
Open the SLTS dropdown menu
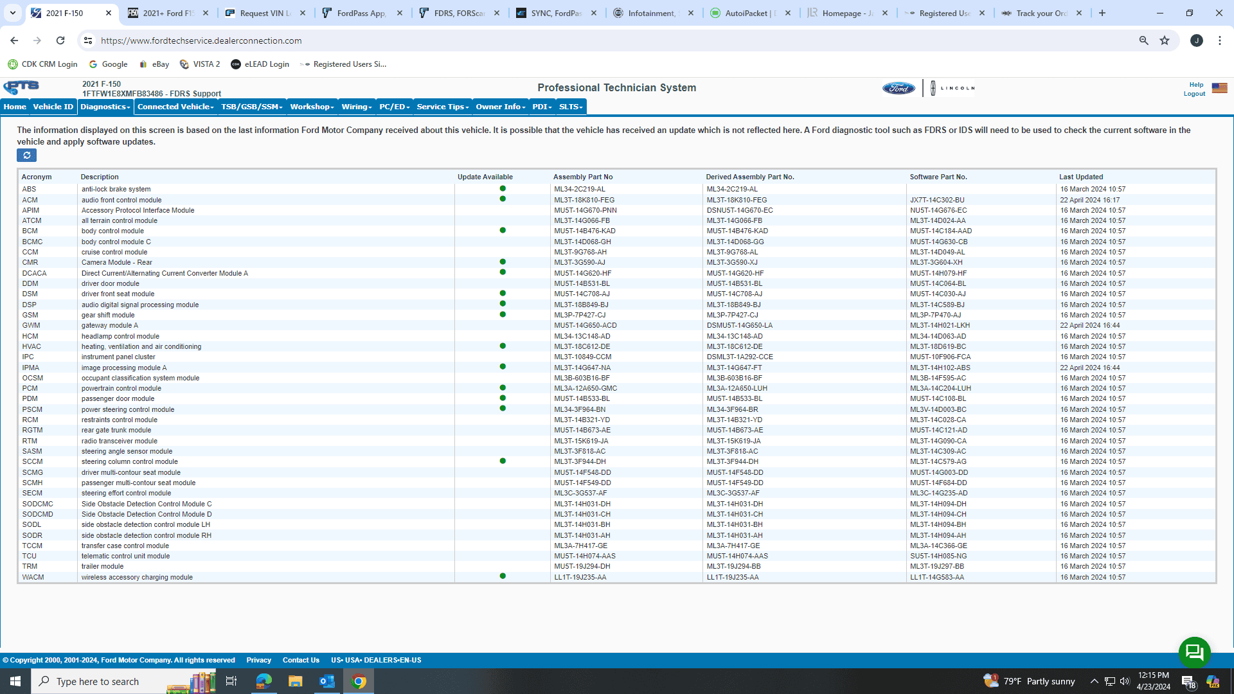click(x=571, y=107)
